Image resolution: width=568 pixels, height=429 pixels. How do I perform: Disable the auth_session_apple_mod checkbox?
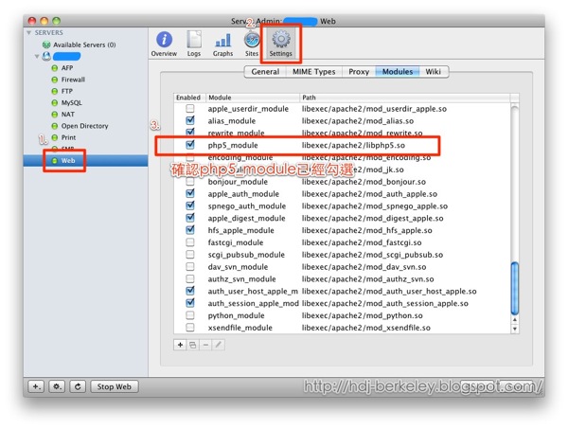tap(190, 303)
